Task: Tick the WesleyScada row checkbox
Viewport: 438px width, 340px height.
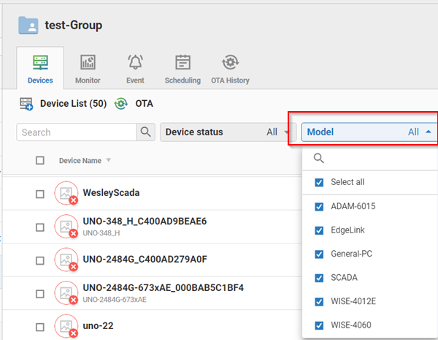Action: pyautogui.click(x=40, y=194)
